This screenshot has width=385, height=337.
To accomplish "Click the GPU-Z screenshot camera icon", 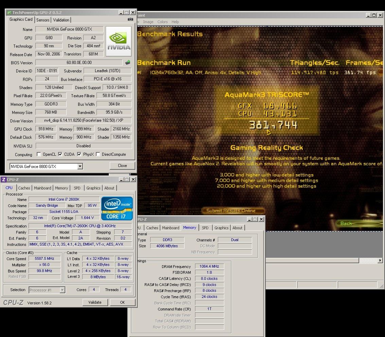I will point(130,19).
